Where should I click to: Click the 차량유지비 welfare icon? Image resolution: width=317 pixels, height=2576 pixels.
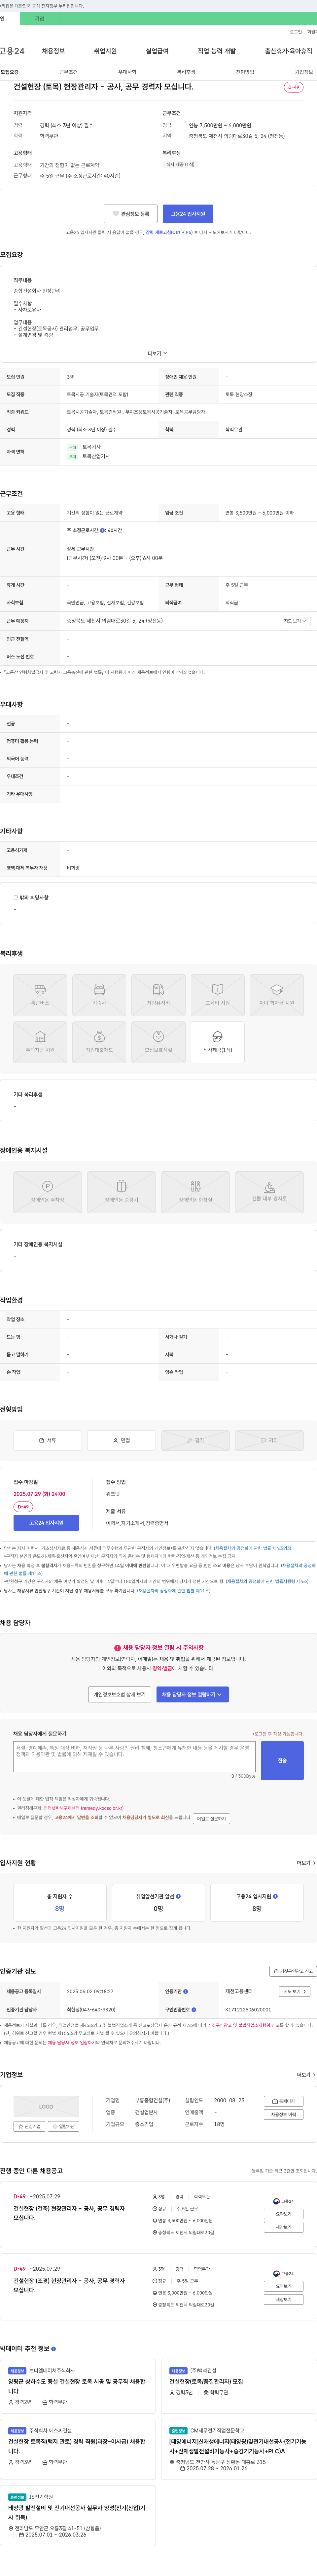click(x=158, y=995)
